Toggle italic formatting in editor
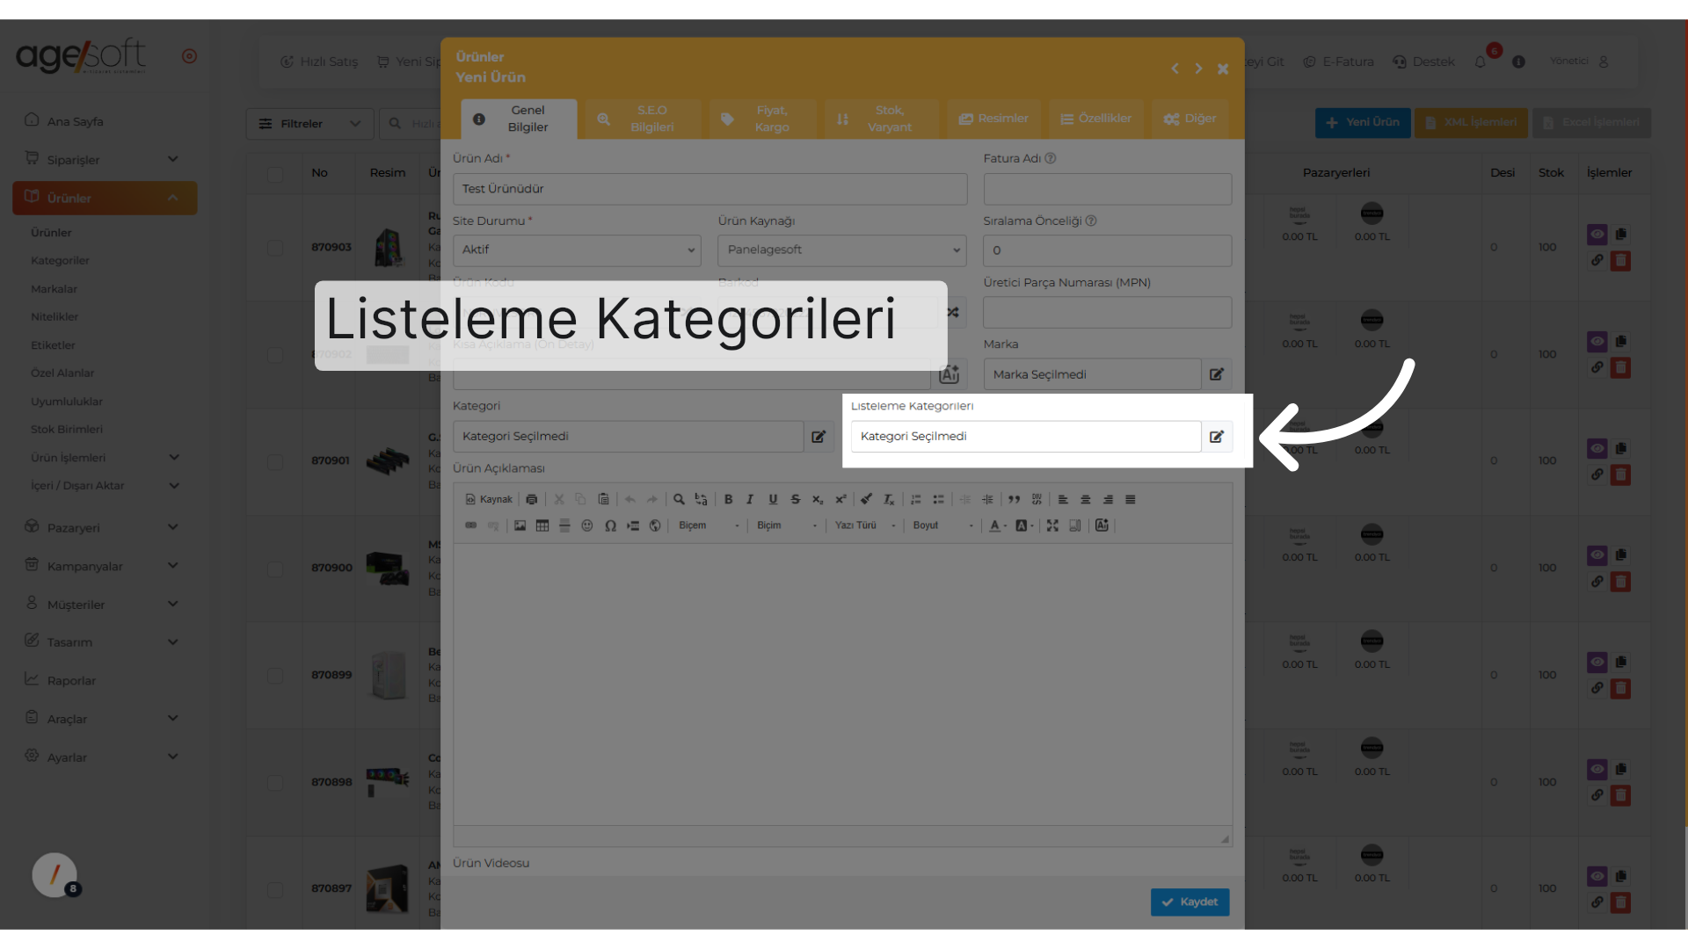Screen dimensions: 1688x949 (x=750, y=499)
